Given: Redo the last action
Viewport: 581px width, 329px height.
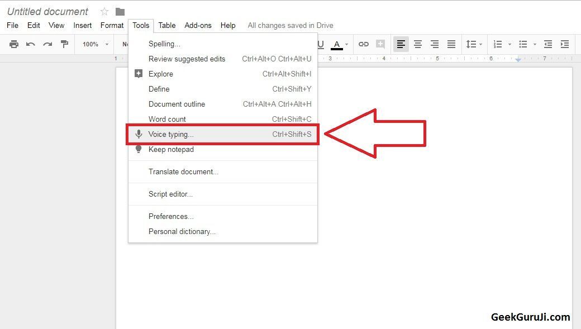Looking at the screenshot, I should [47, 44].
